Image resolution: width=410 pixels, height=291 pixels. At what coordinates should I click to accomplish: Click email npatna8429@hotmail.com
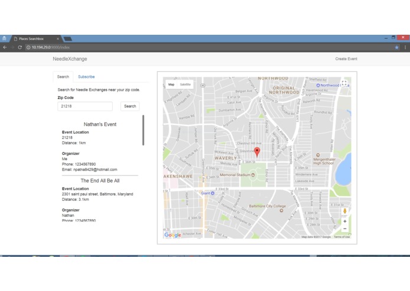point(95,170)
